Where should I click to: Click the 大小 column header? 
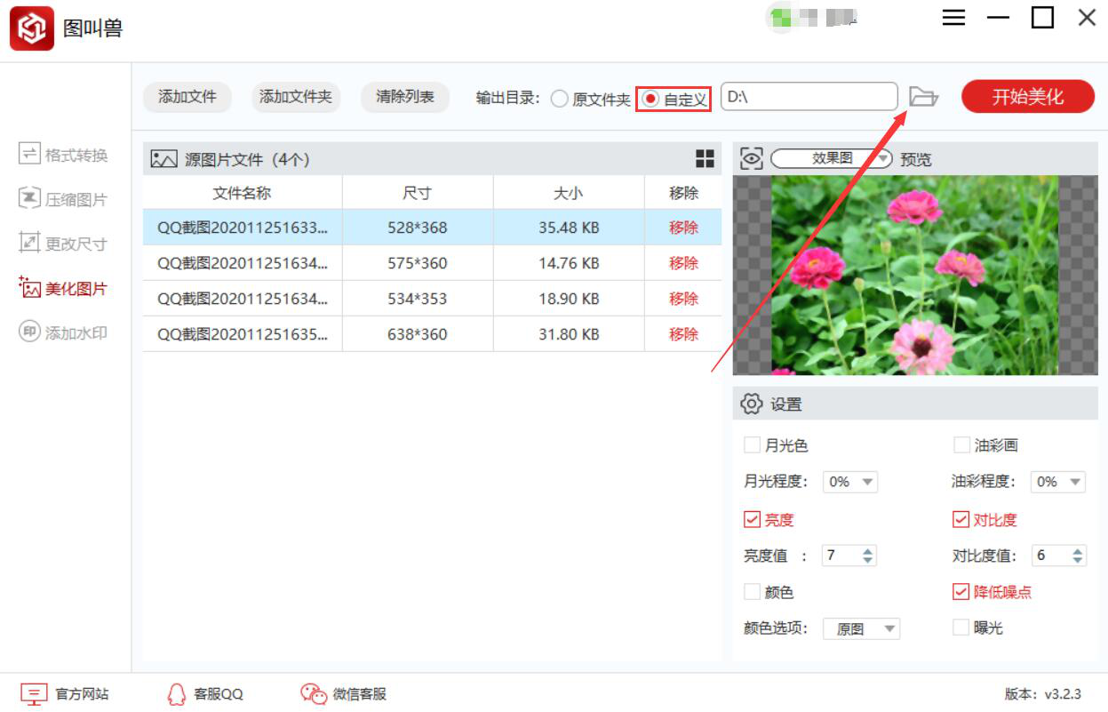pyautogui.click(x=569, y=193)
